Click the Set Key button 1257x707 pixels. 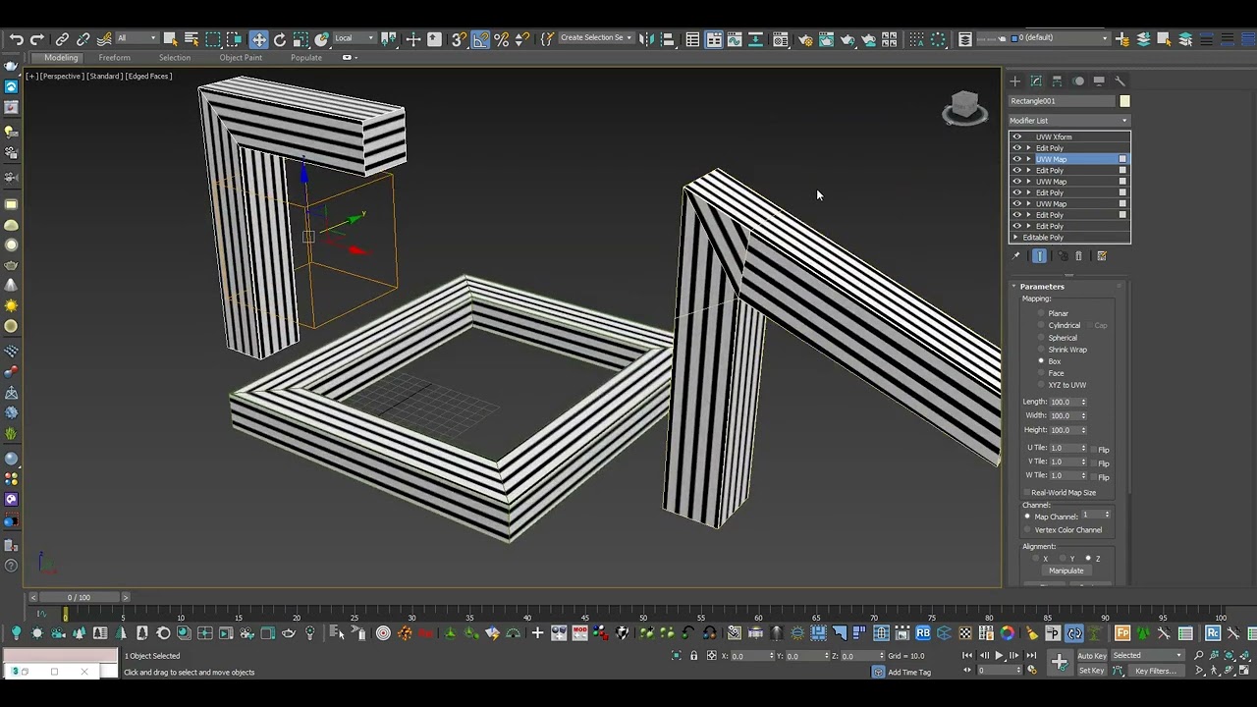pyautogui.click(x=1092, y=671)
